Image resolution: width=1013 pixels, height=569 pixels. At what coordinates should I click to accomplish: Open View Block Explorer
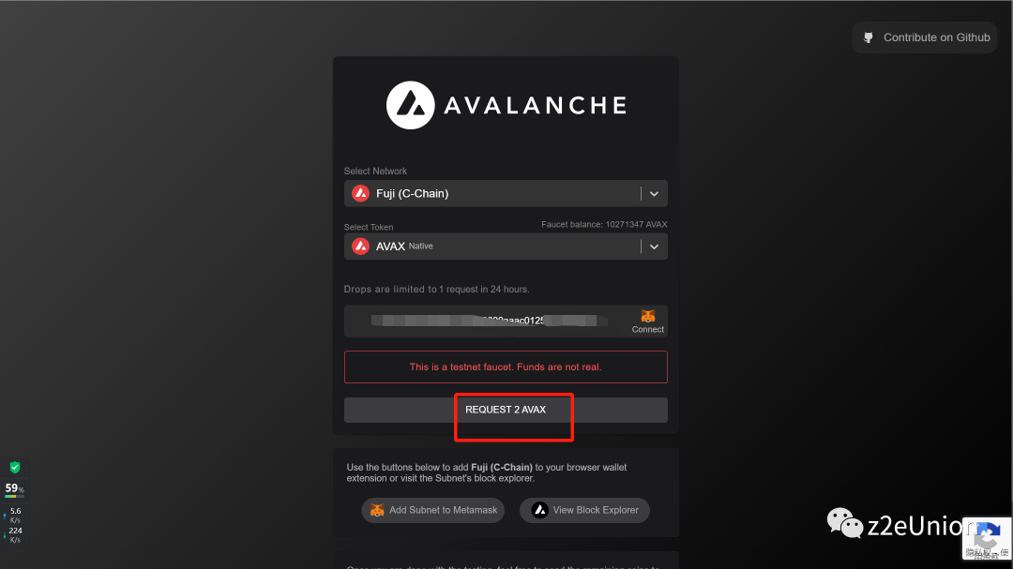(x=584, y=510)
